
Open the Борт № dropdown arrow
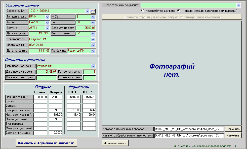(47, 28)
